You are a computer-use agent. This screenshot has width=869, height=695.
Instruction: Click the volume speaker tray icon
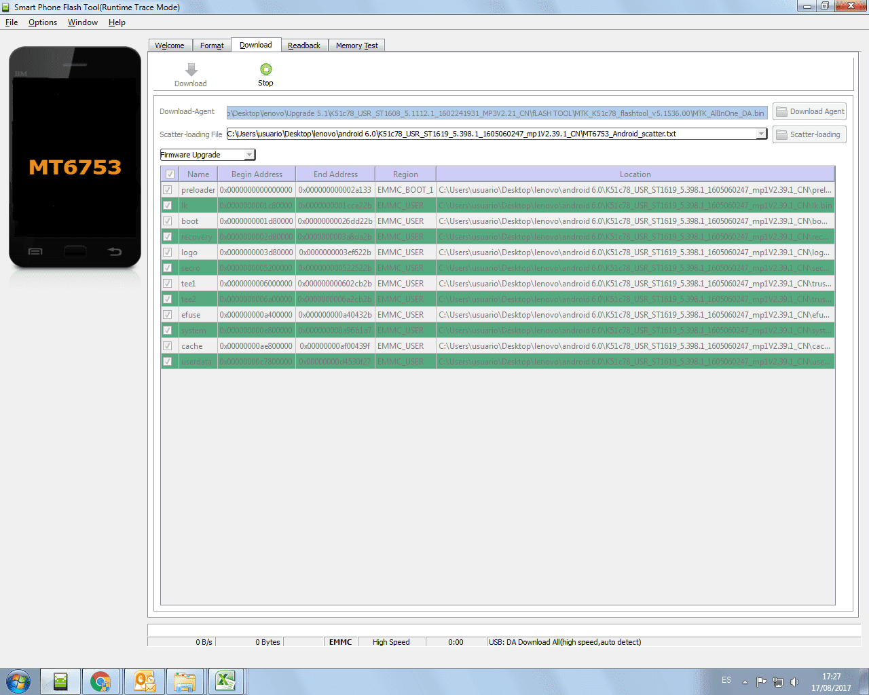click(x=794, y=682)
